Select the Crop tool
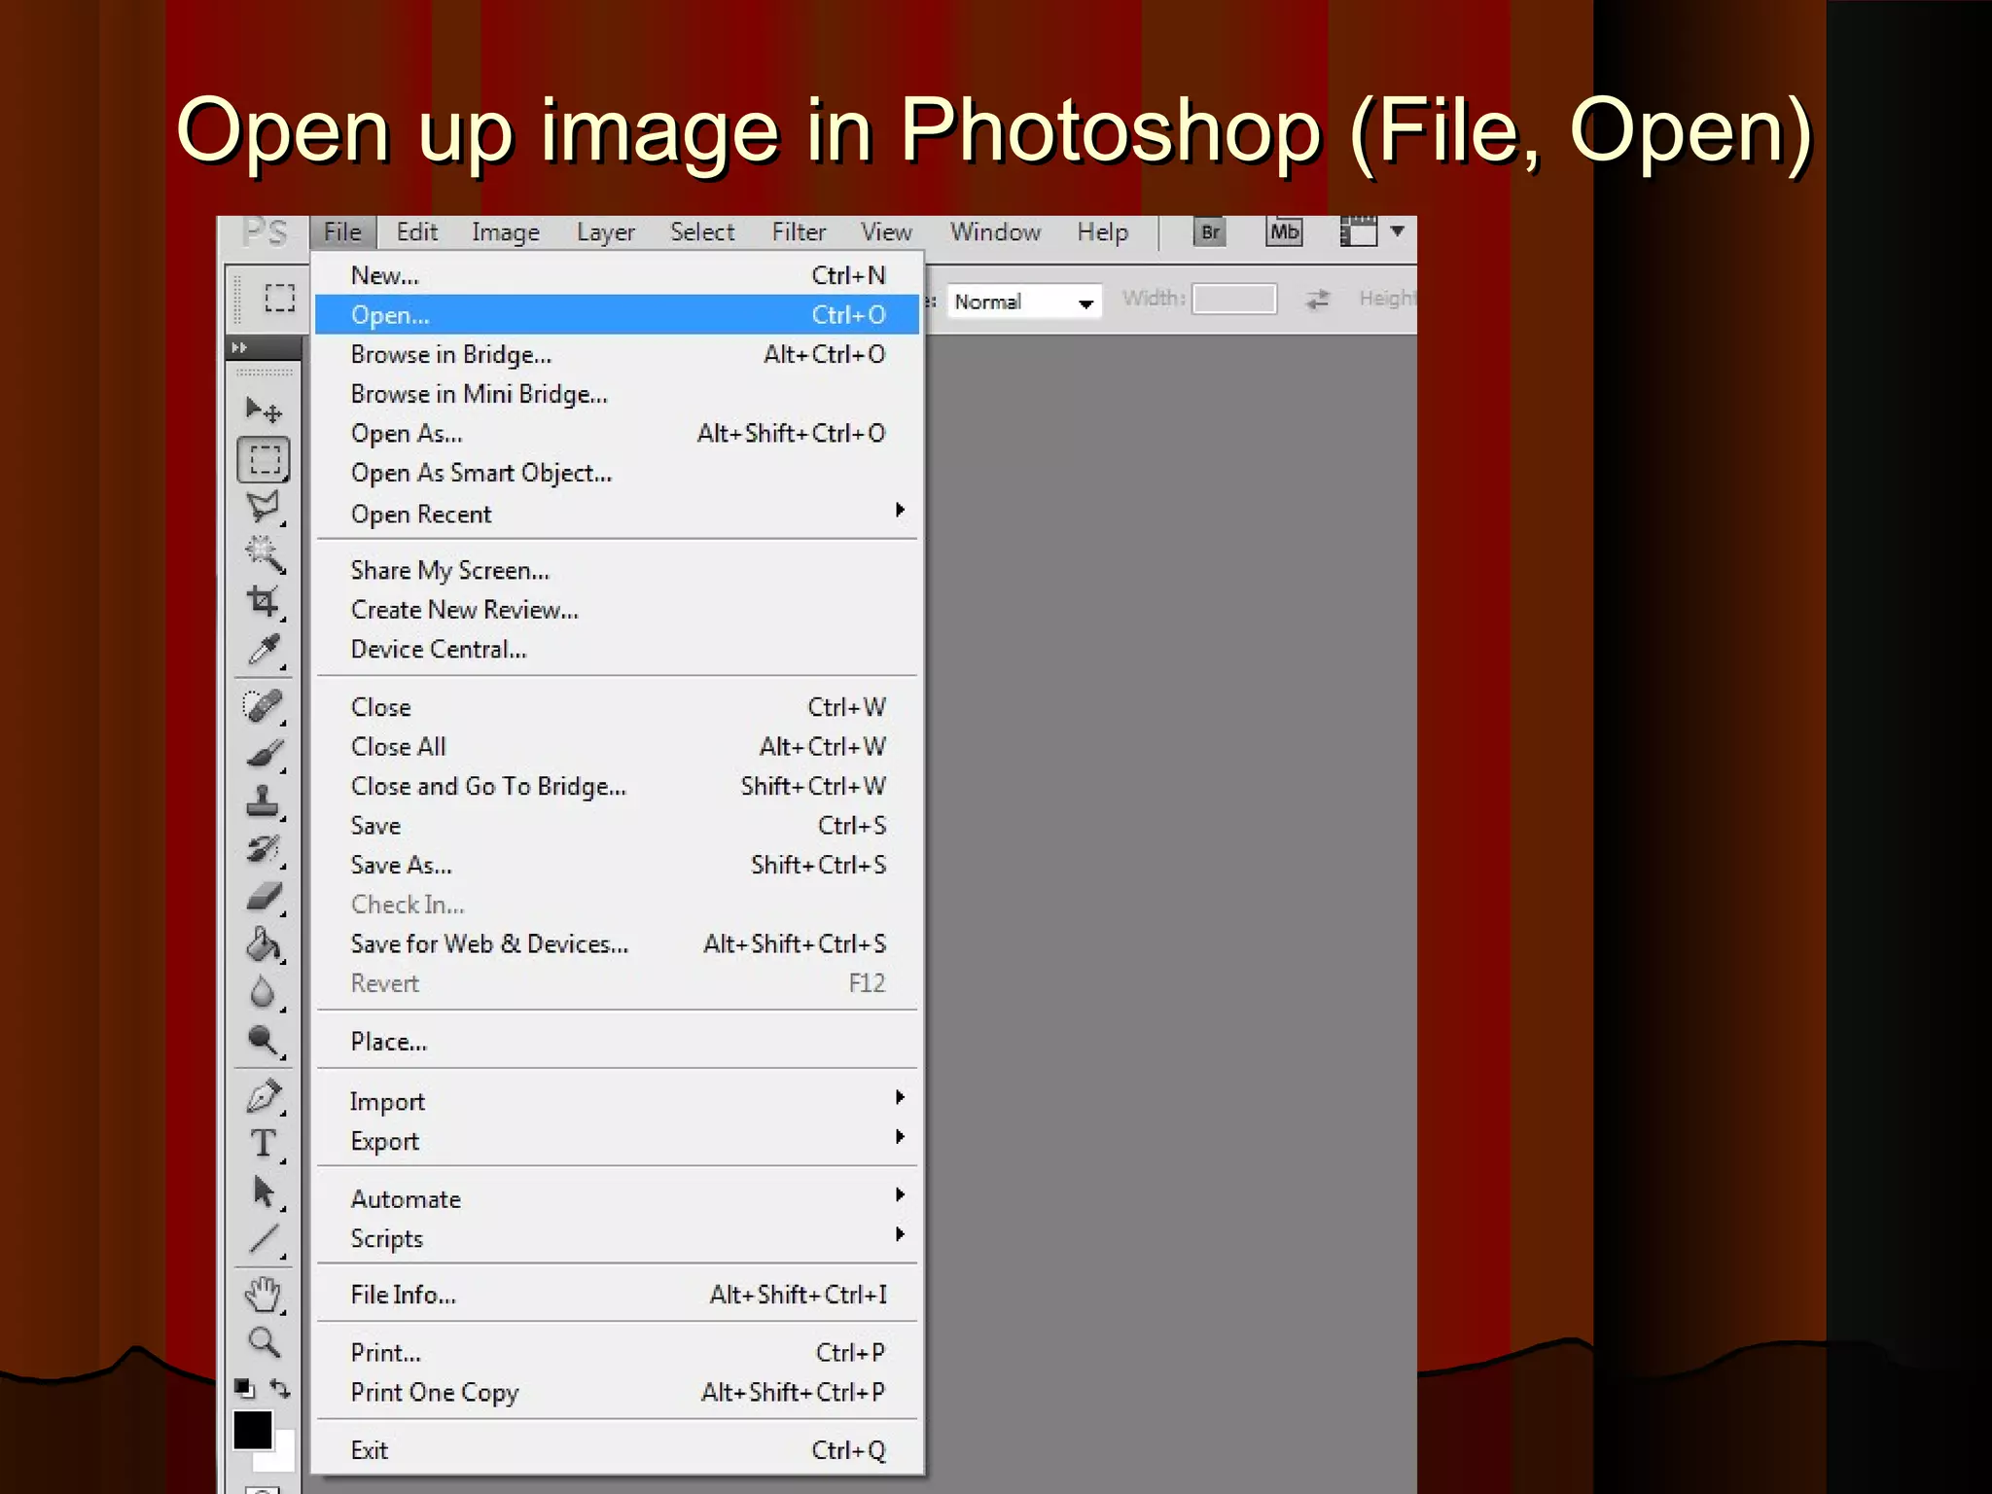 [x=264, y=601]
